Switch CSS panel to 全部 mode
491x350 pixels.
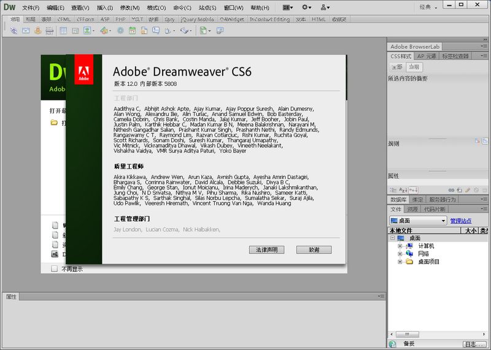396,67
